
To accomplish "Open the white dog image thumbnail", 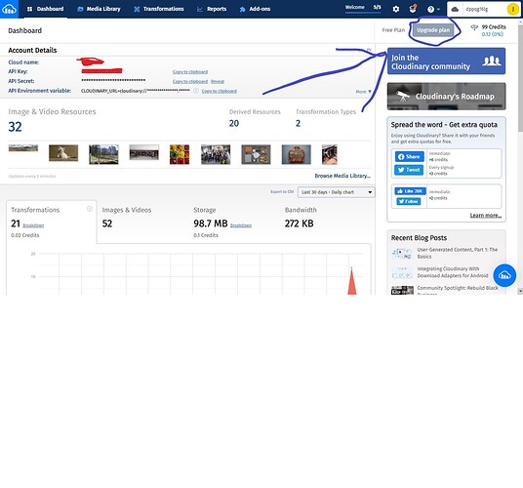I will [63, 153].
